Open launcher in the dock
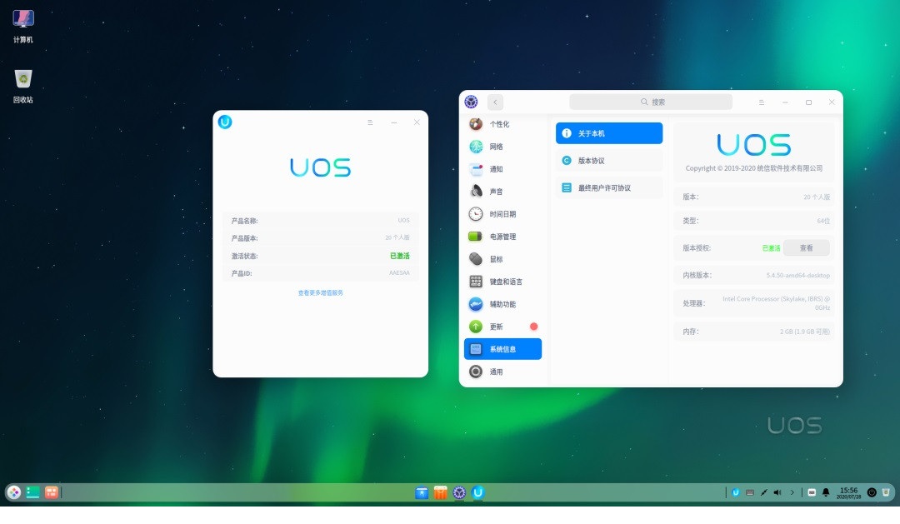900x524 pixels. [14, 492]
